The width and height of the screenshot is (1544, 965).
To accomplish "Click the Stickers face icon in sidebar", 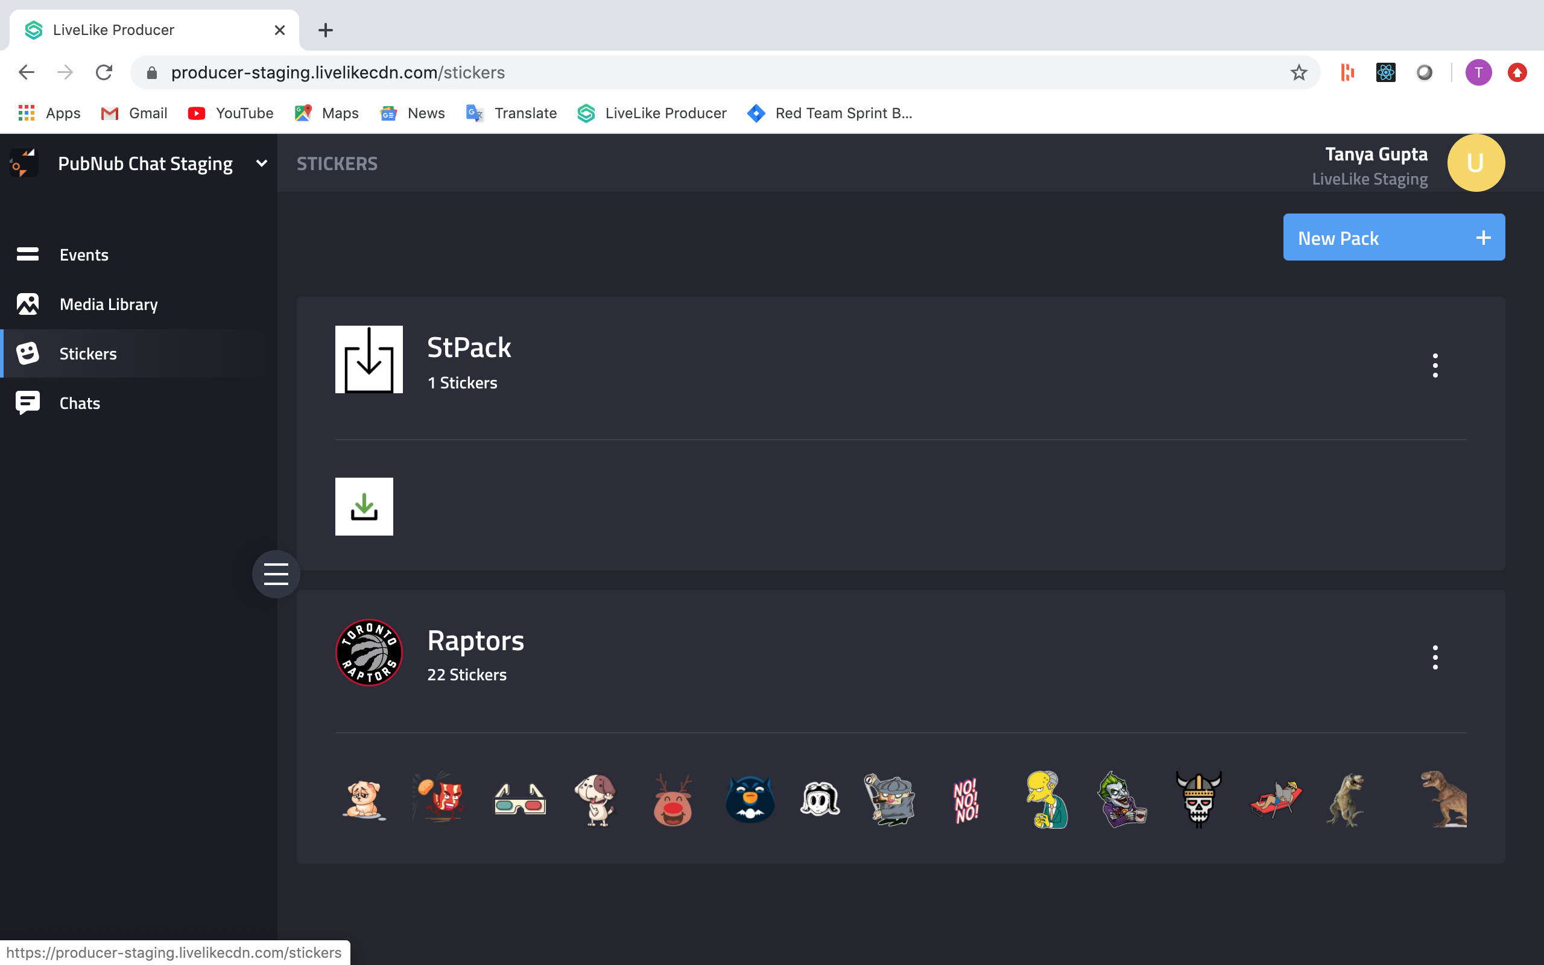I will point(27,353).
